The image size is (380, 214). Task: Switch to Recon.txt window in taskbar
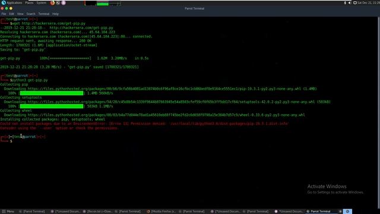point(97,212)
